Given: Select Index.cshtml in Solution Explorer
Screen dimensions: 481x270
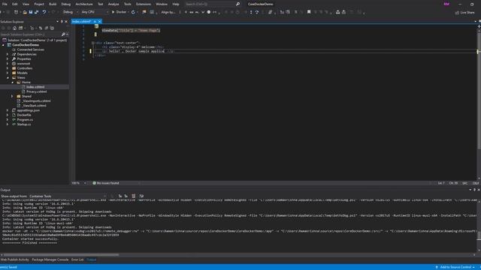Looking at the screenshot, I should coord(35,87).
